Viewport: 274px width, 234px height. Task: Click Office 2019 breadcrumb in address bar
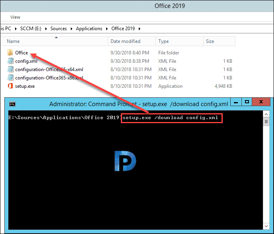123,29
